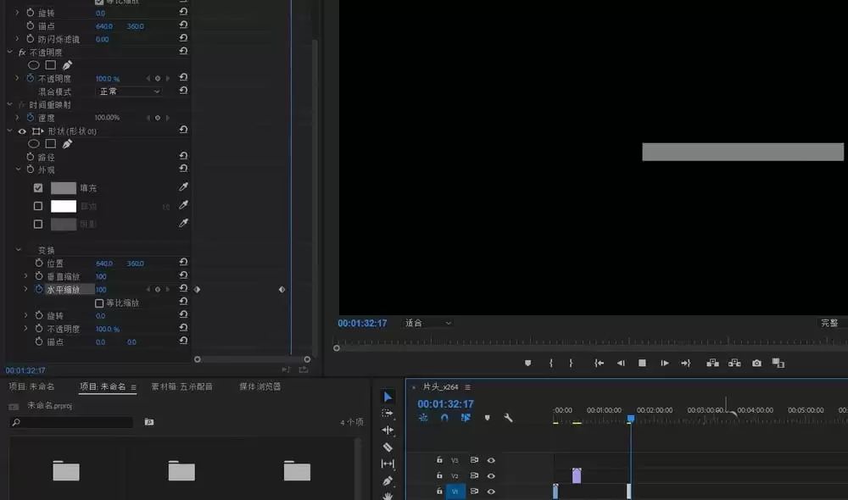
Task: Collapse the 外观 appearance section
Action: 17,169
